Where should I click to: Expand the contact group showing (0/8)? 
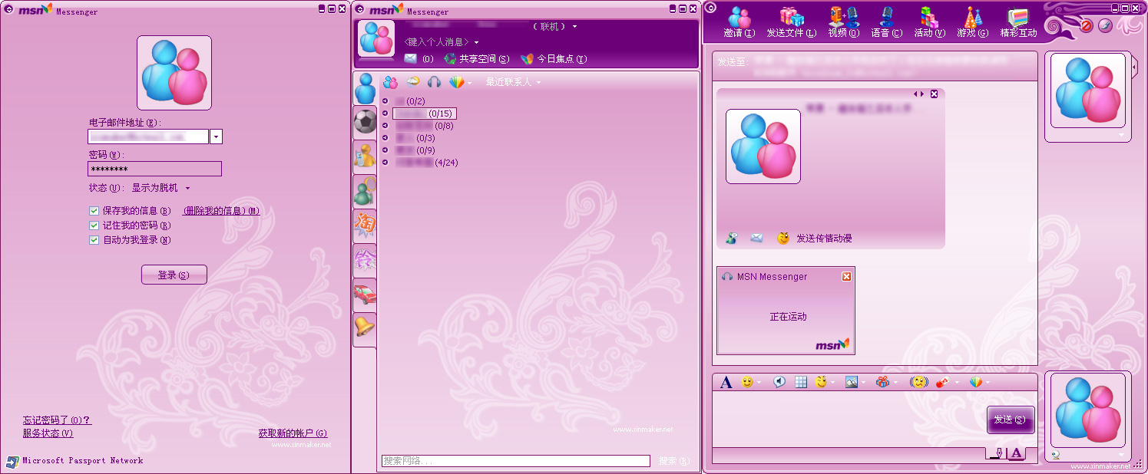click(x=385, y=126)
